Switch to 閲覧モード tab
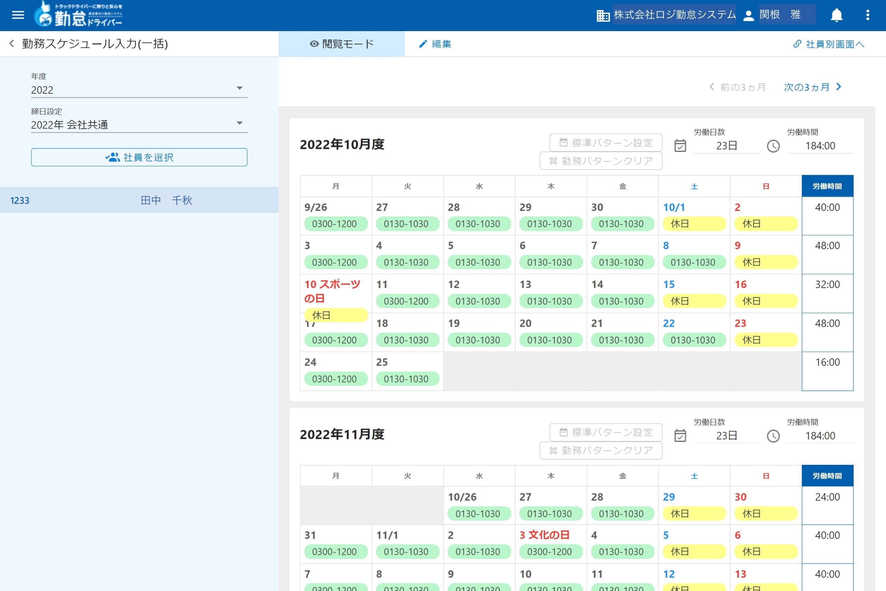This screenshot has height=591, width=886. [342, 44]
